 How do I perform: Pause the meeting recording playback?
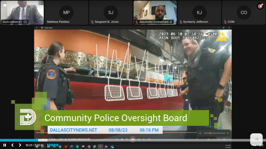(x=5, y=145)
